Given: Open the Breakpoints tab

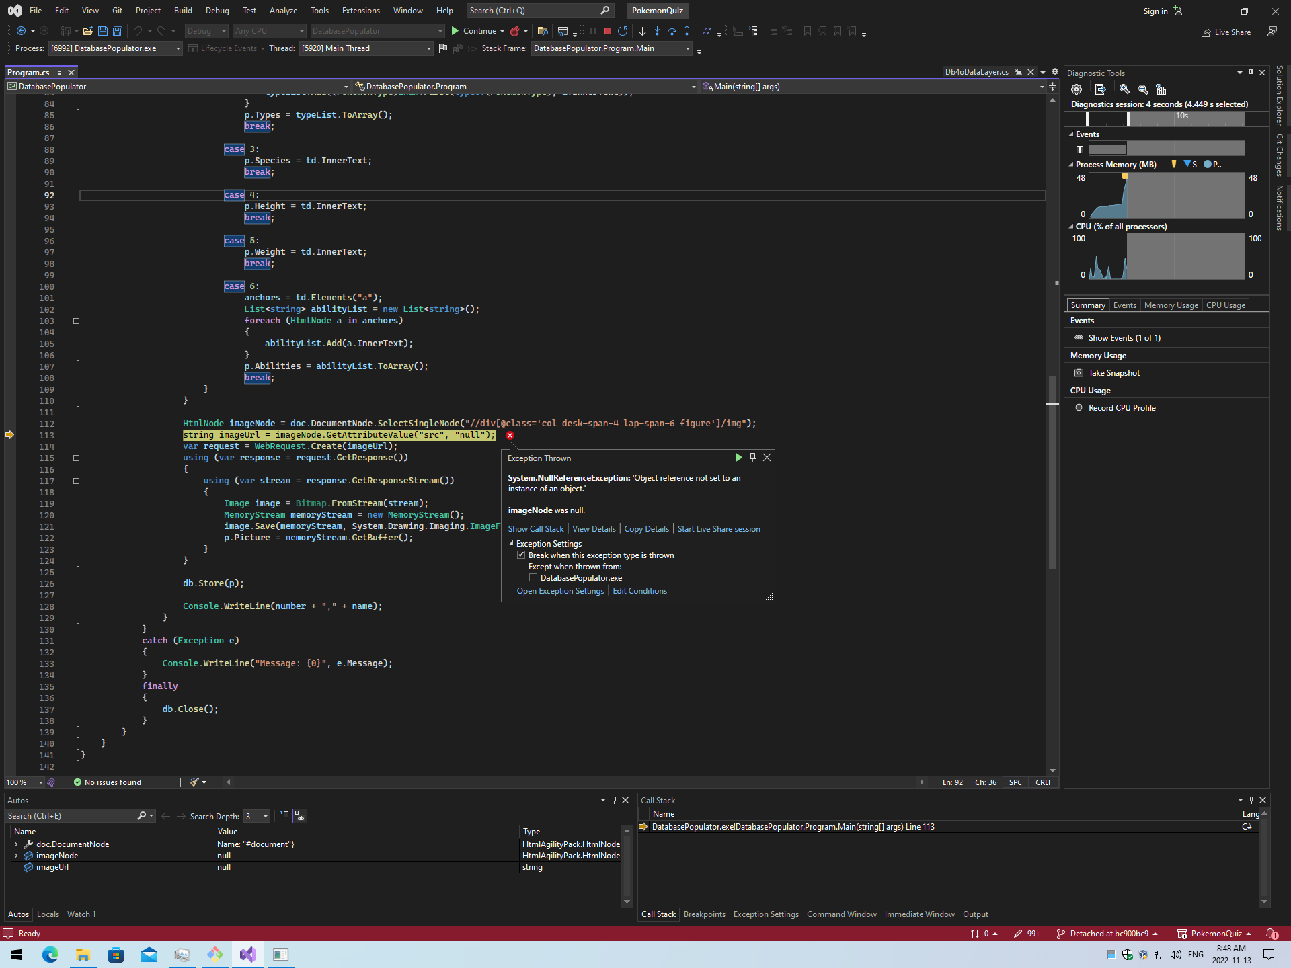Looking at the screenshot, I should [705, 914].
